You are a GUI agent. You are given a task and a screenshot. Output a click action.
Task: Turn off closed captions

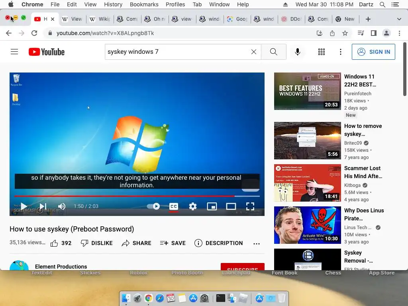tap(174, 206)
